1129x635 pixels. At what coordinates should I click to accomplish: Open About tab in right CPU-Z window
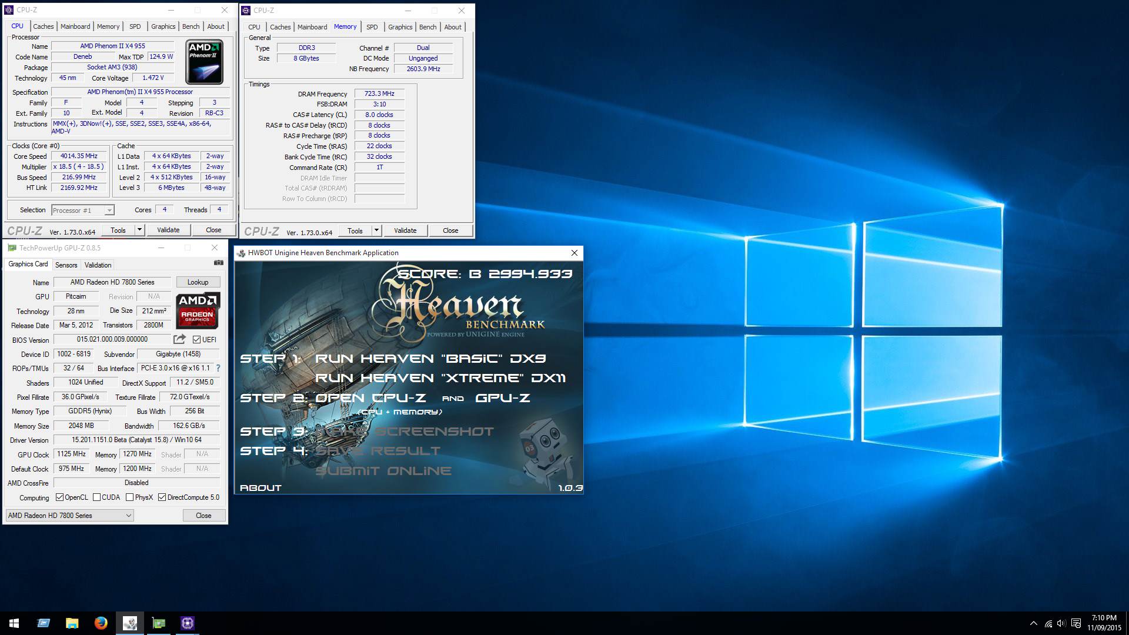point(453,27)
